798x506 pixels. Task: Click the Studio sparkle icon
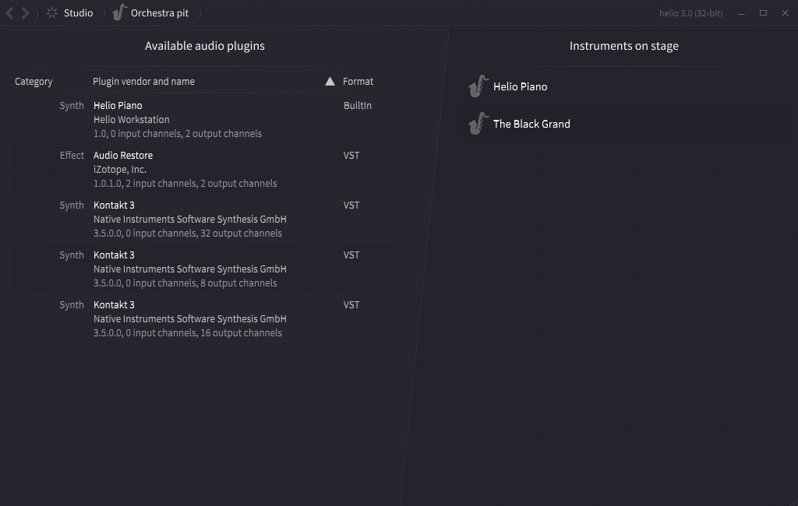[52, 13]
